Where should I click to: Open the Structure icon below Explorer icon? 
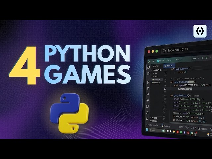[x=148, y=74]
